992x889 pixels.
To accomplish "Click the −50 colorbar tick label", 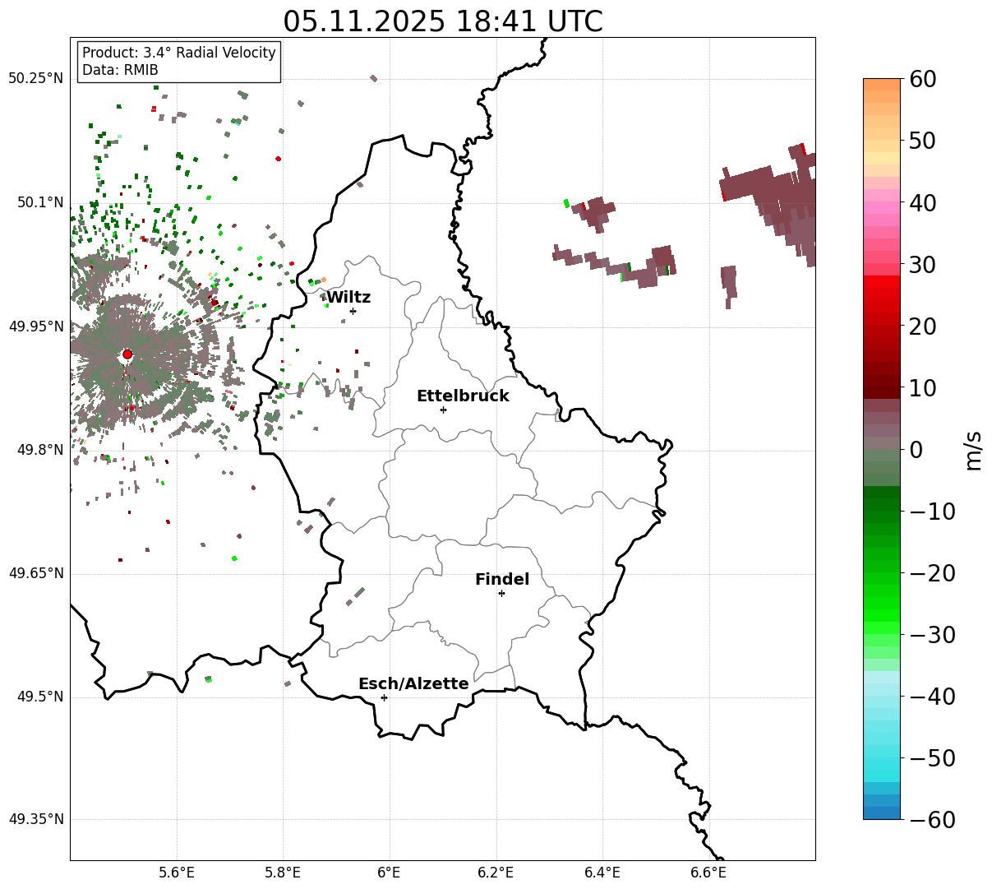I will pyautogui.click(x=932, y=758).
